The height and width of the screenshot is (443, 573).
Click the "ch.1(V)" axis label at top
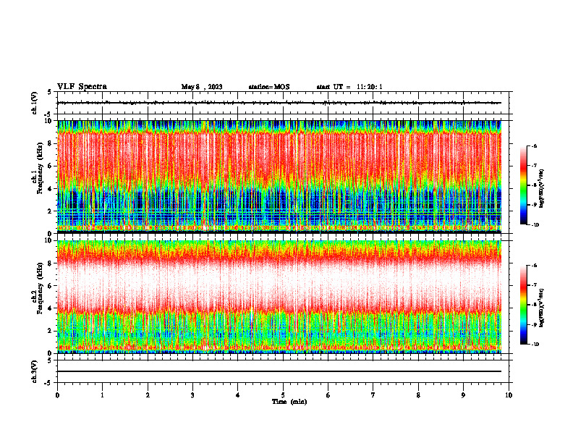[x=34, y=103]
